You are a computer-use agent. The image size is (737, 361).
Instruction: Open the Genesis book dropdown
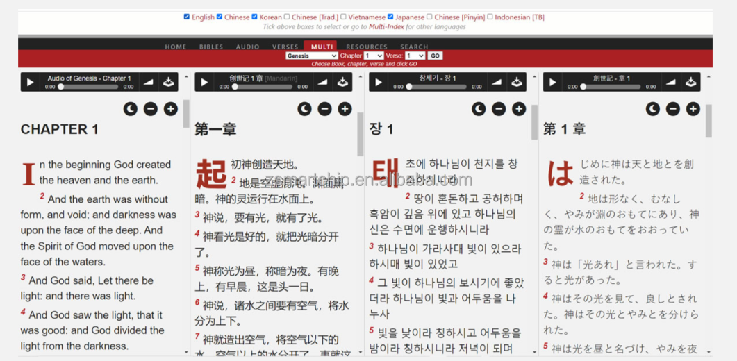[x=311, y=56]
